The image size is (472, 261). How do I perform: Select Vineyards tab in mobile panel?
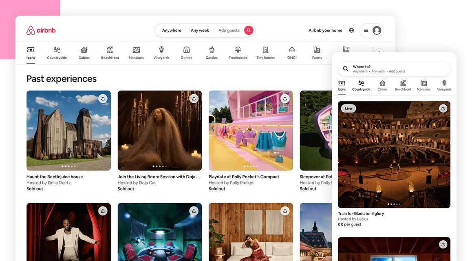444,86
